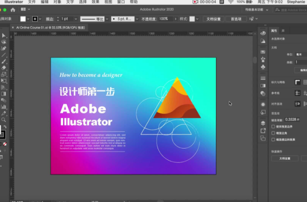Enable 缩放描边和效果 checkbox
307x202 pixels.
click(273, 139)
